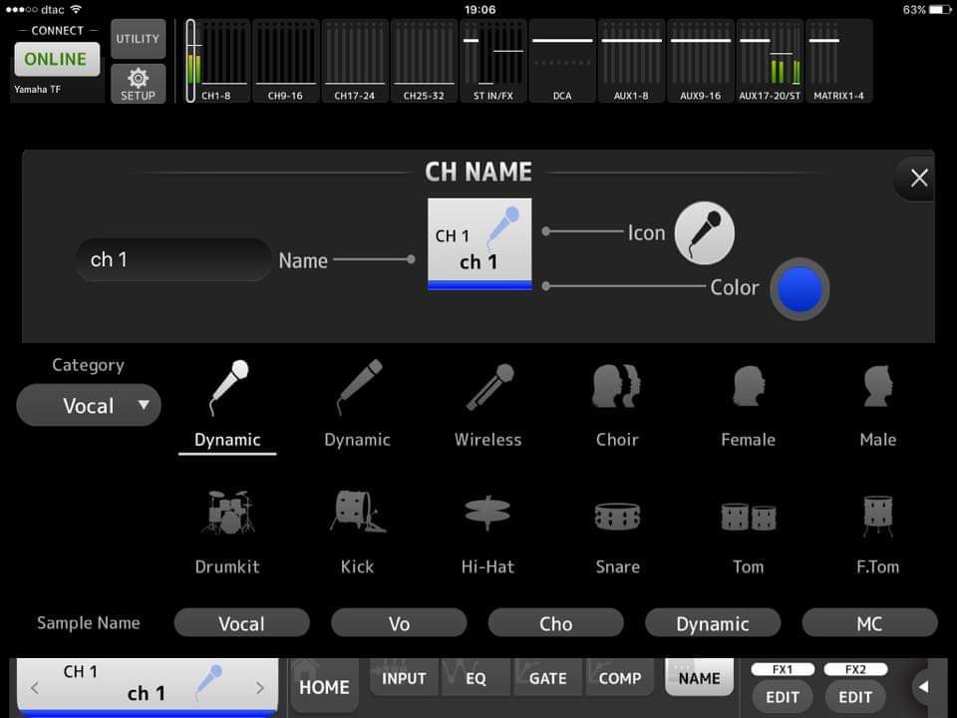The image size is (957, 718).
Task: Open the NAME tab
Action: 699,678
